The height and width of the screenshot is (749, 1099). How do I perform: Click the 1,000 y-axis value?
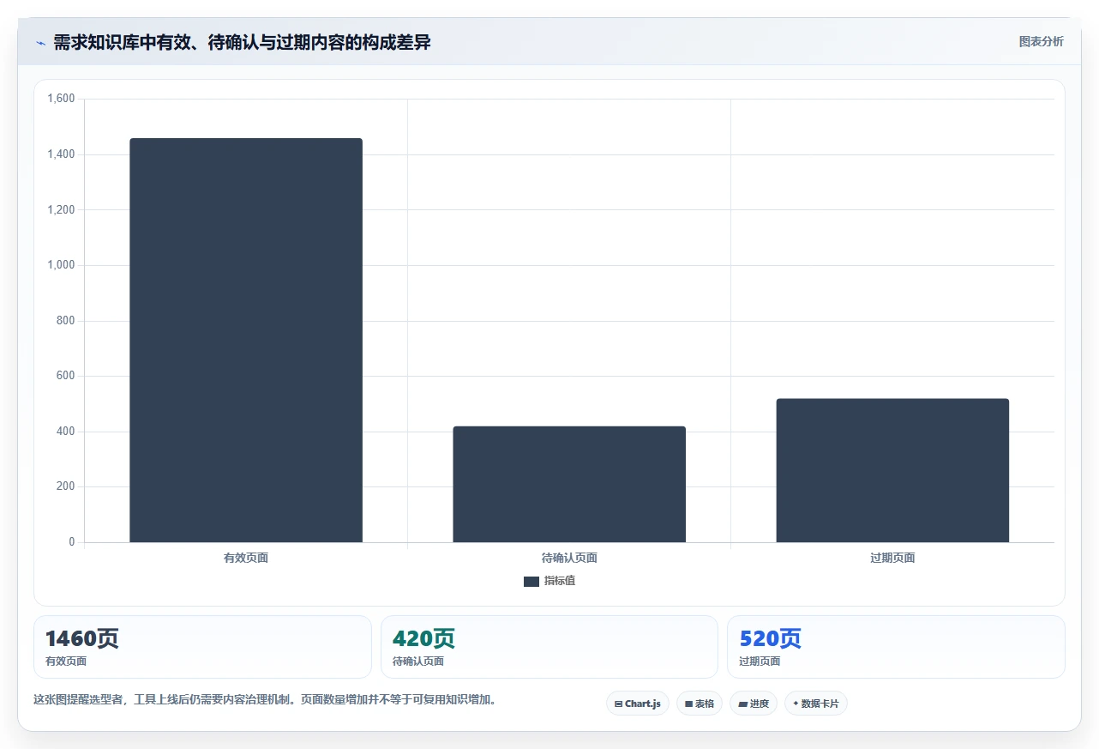click(x=61, y=265)
